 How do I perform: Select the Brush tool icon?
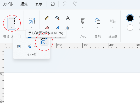[83, 21]
